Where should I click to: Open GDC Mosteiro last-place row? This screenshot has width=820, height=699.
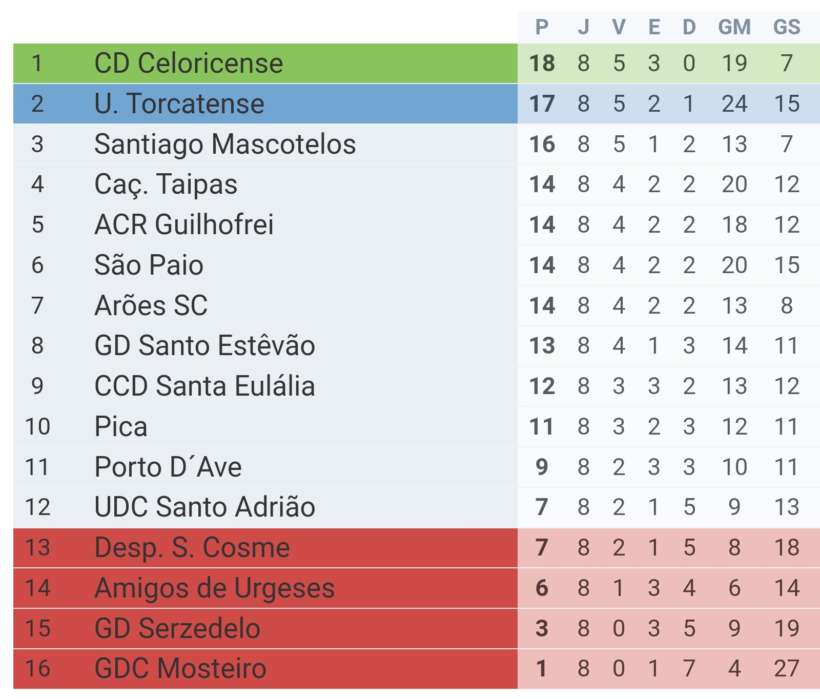click(x=416, y=669)
